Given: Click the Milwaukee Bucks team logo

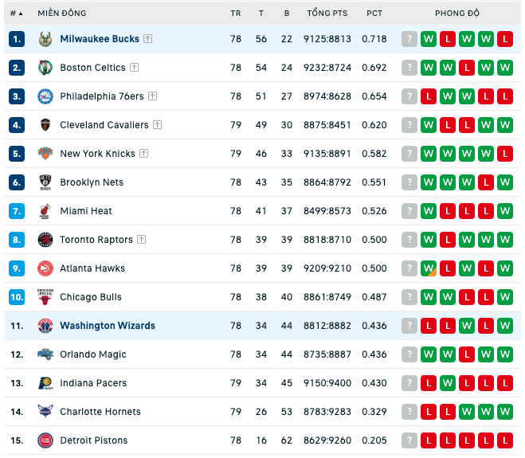Looking at the screenshot, I should click(45, 39).
